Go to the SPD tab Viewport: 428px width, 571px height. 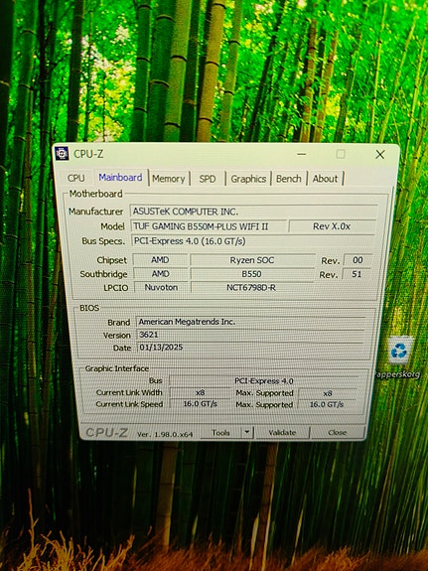point(208,179)
